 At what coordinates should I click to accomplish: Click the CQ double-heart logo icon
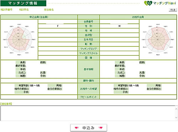(148, 3)
